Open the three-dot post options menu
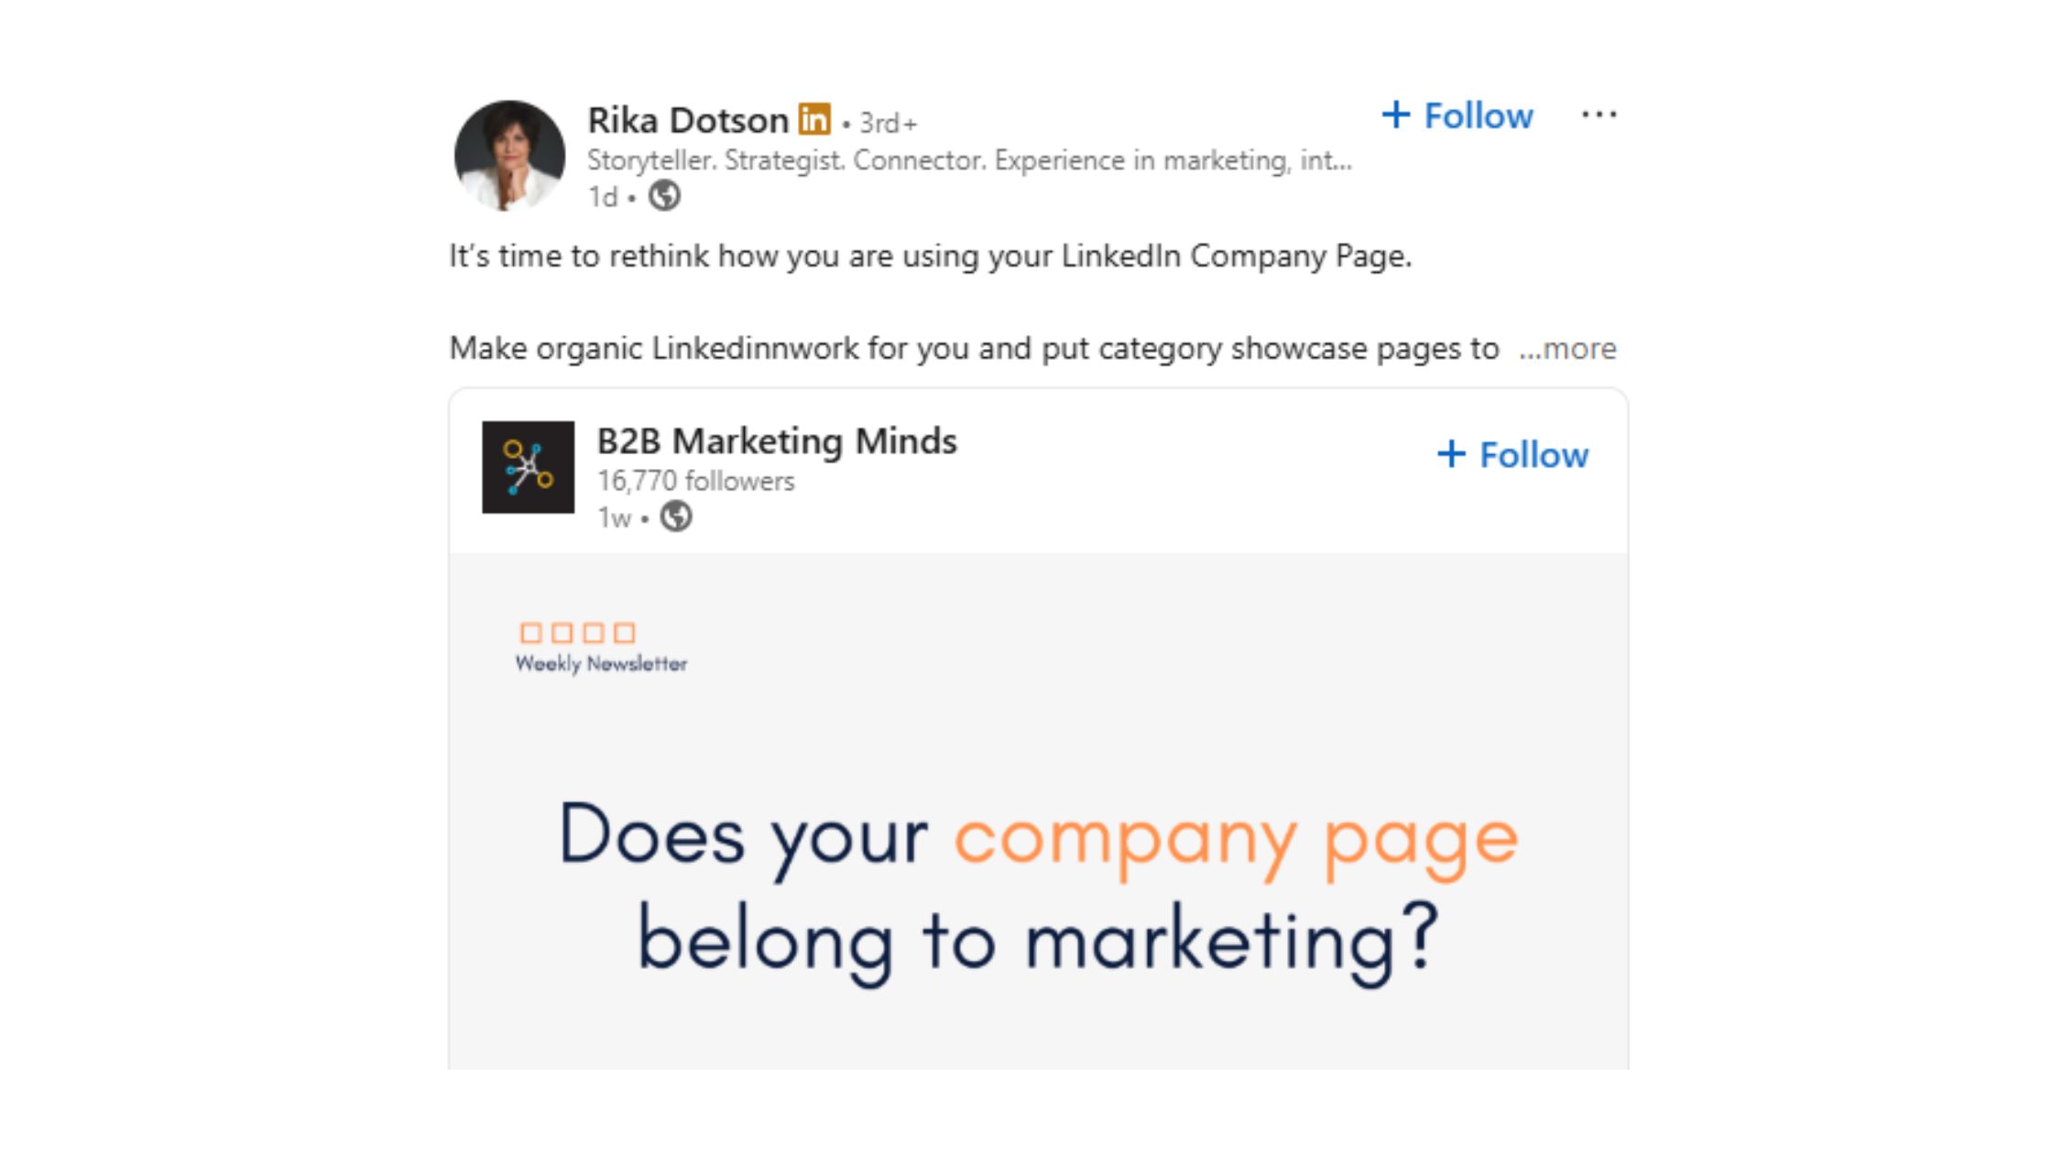This screenshot has width=2052, height=1154. tap(1599, 114)
